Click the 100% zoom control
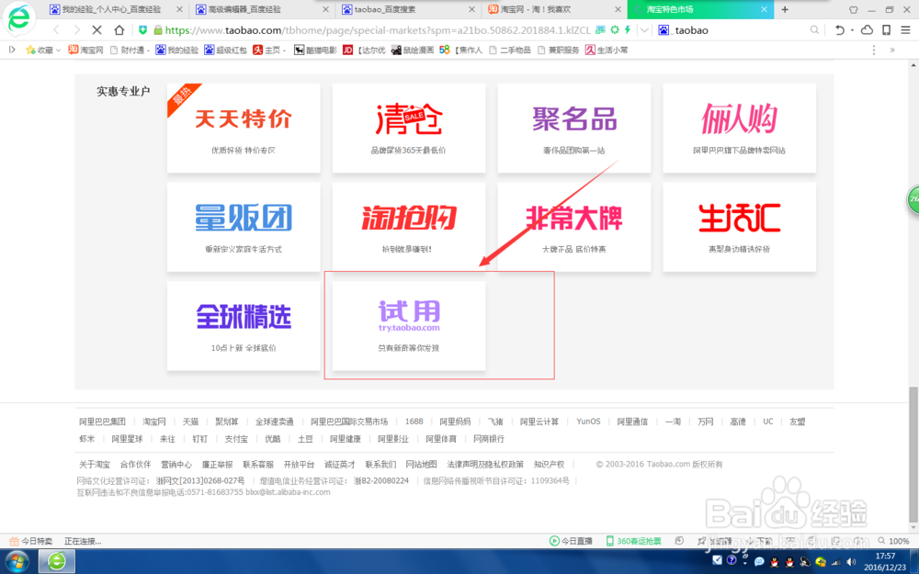This screenshot has width=919, height=574. (894, 541)
